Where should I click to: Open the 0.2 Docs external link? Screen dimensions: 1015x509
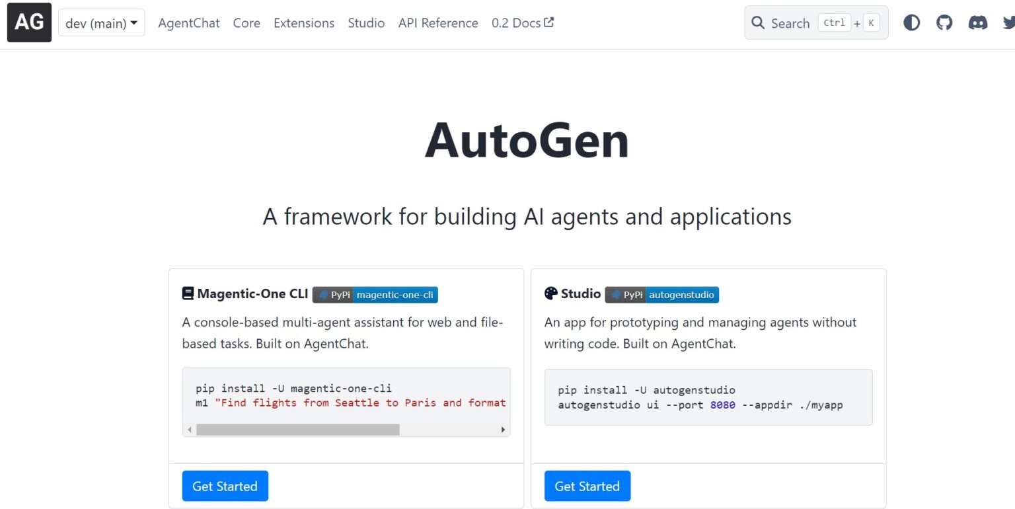522,22
